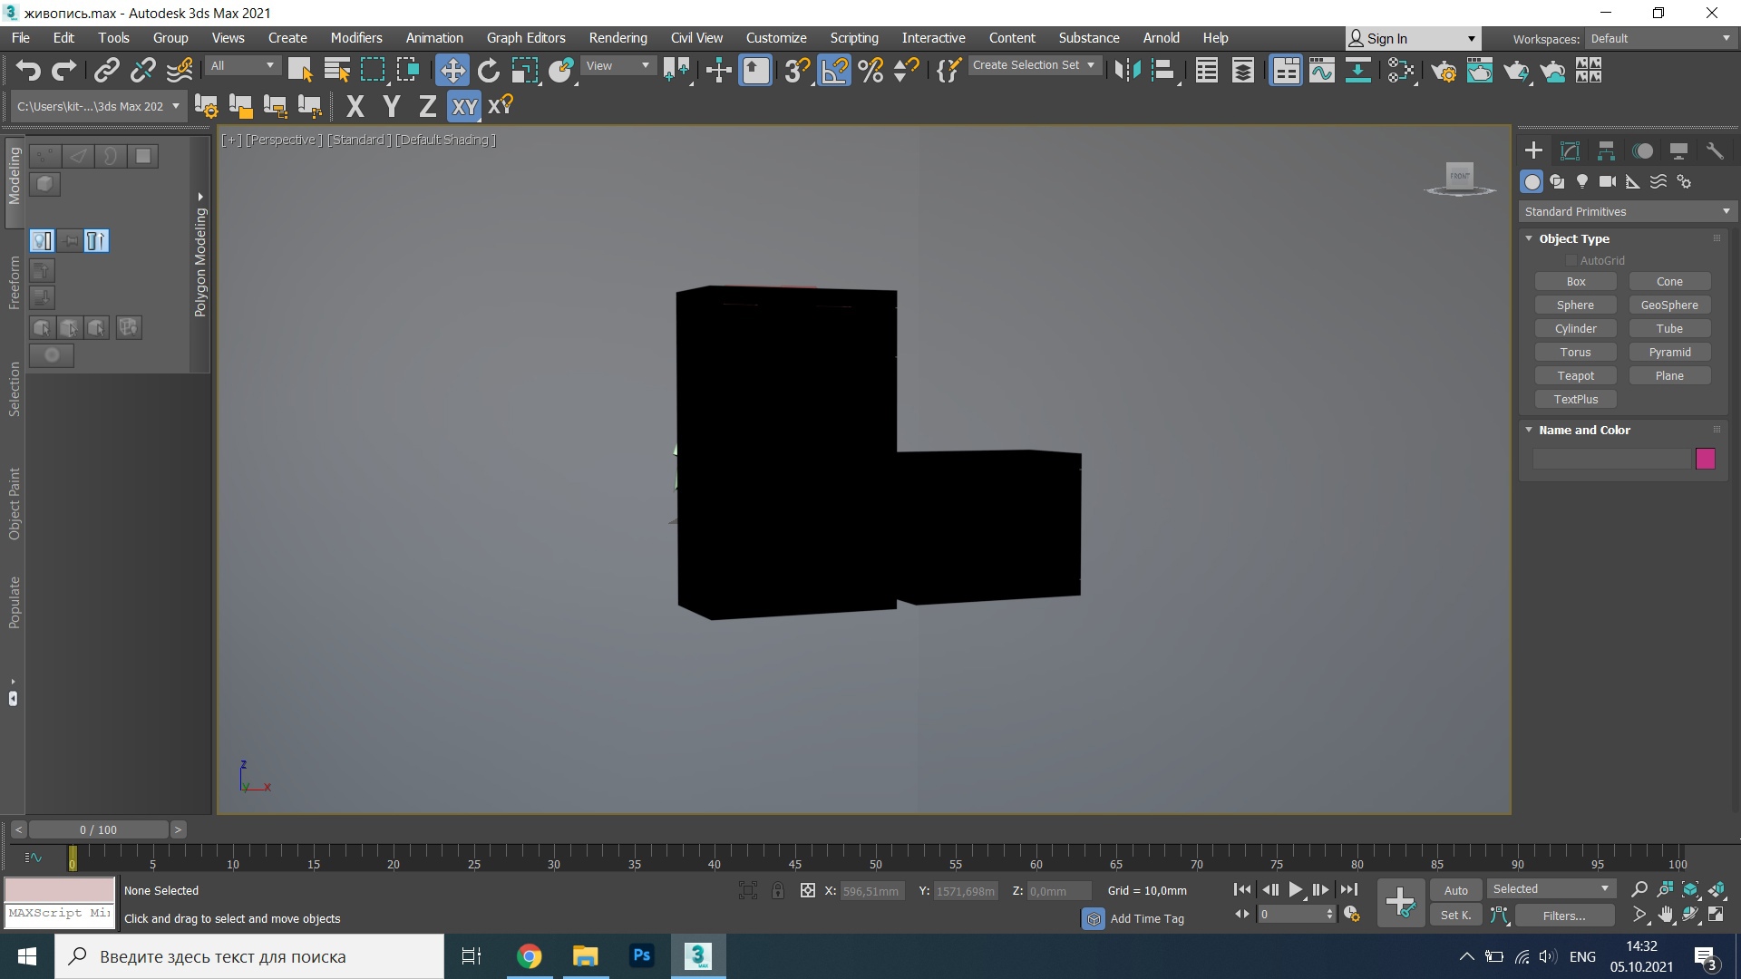The width and height of the screenshot is (1741, 979).
Task: Open the Modifiers menu
Action: pos(355,38)
